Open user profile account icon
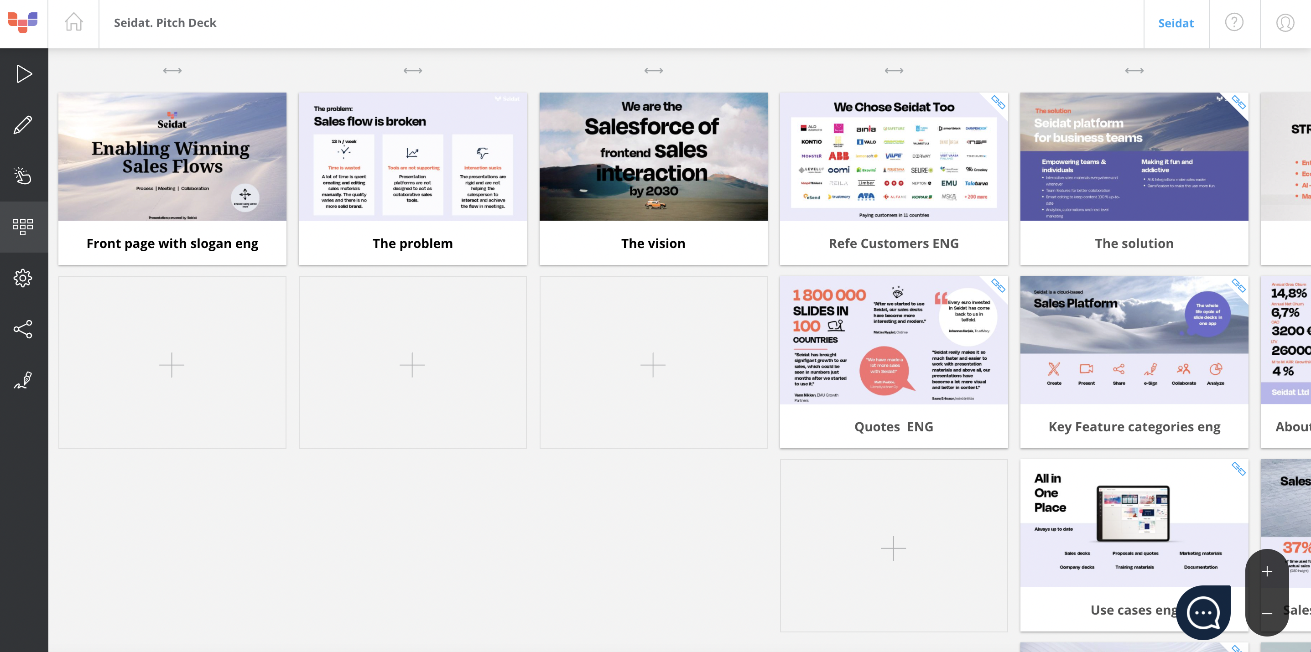Screen dimensions: 1311x652 tap(1285, 22)
